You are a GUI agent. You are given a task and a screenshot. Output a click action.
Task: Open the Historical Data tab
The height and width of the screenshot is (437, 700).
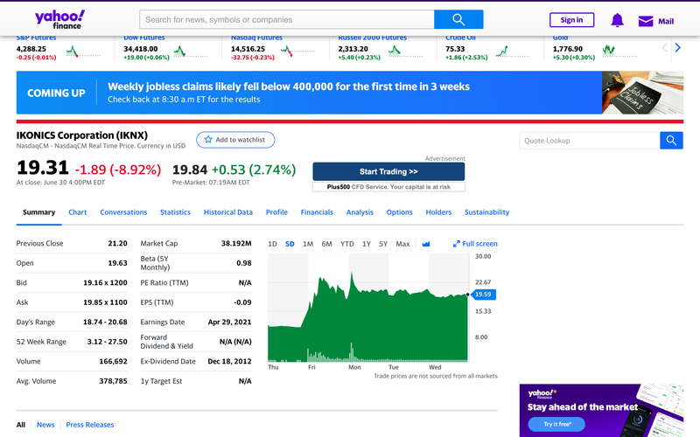pos(228,212)
